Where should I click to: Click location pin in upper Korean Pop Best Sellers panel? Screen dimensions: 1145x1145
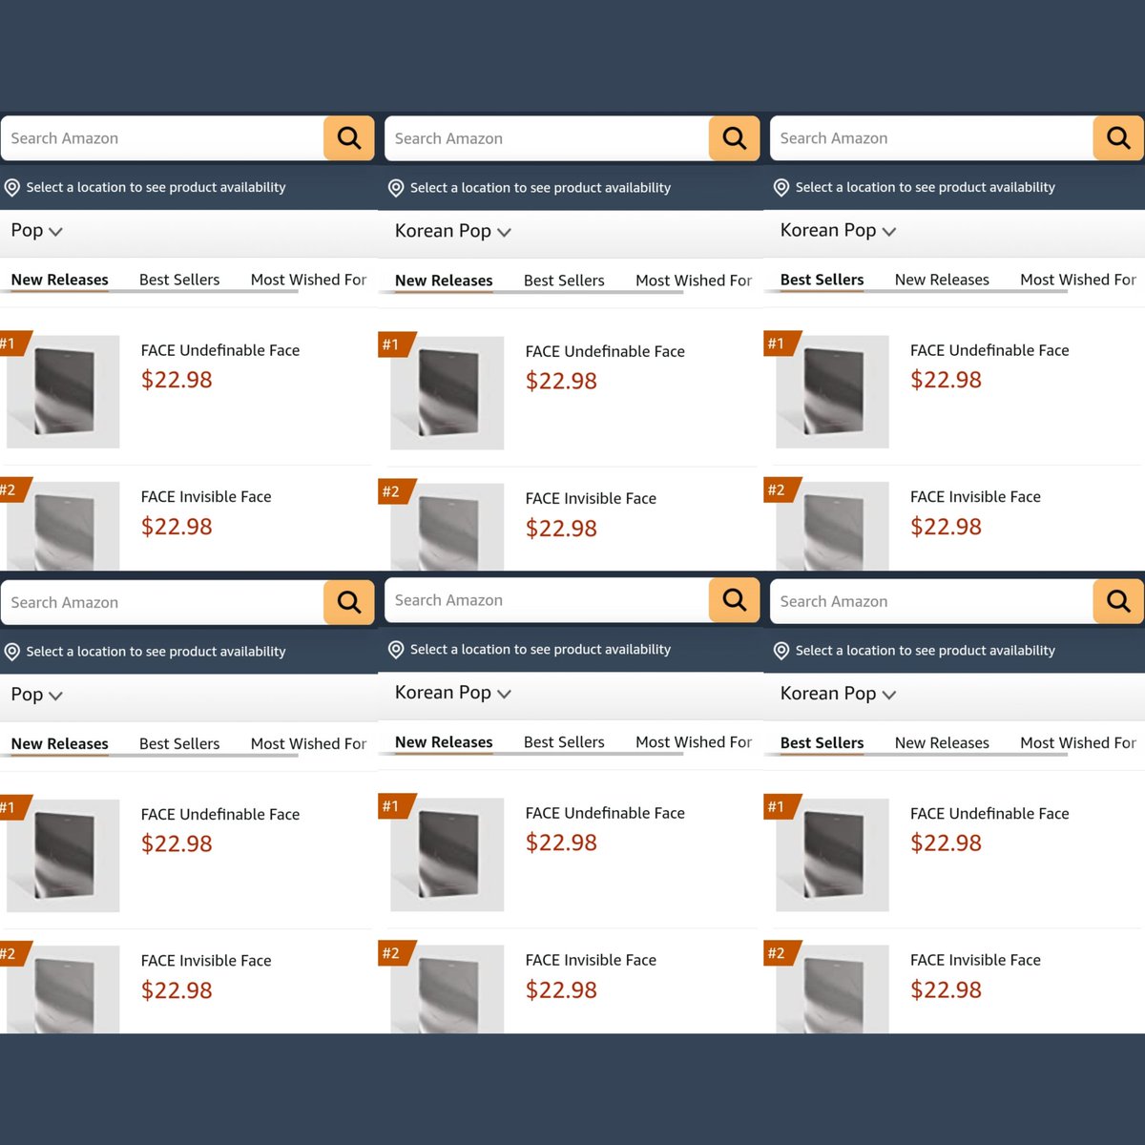[781, 188]
